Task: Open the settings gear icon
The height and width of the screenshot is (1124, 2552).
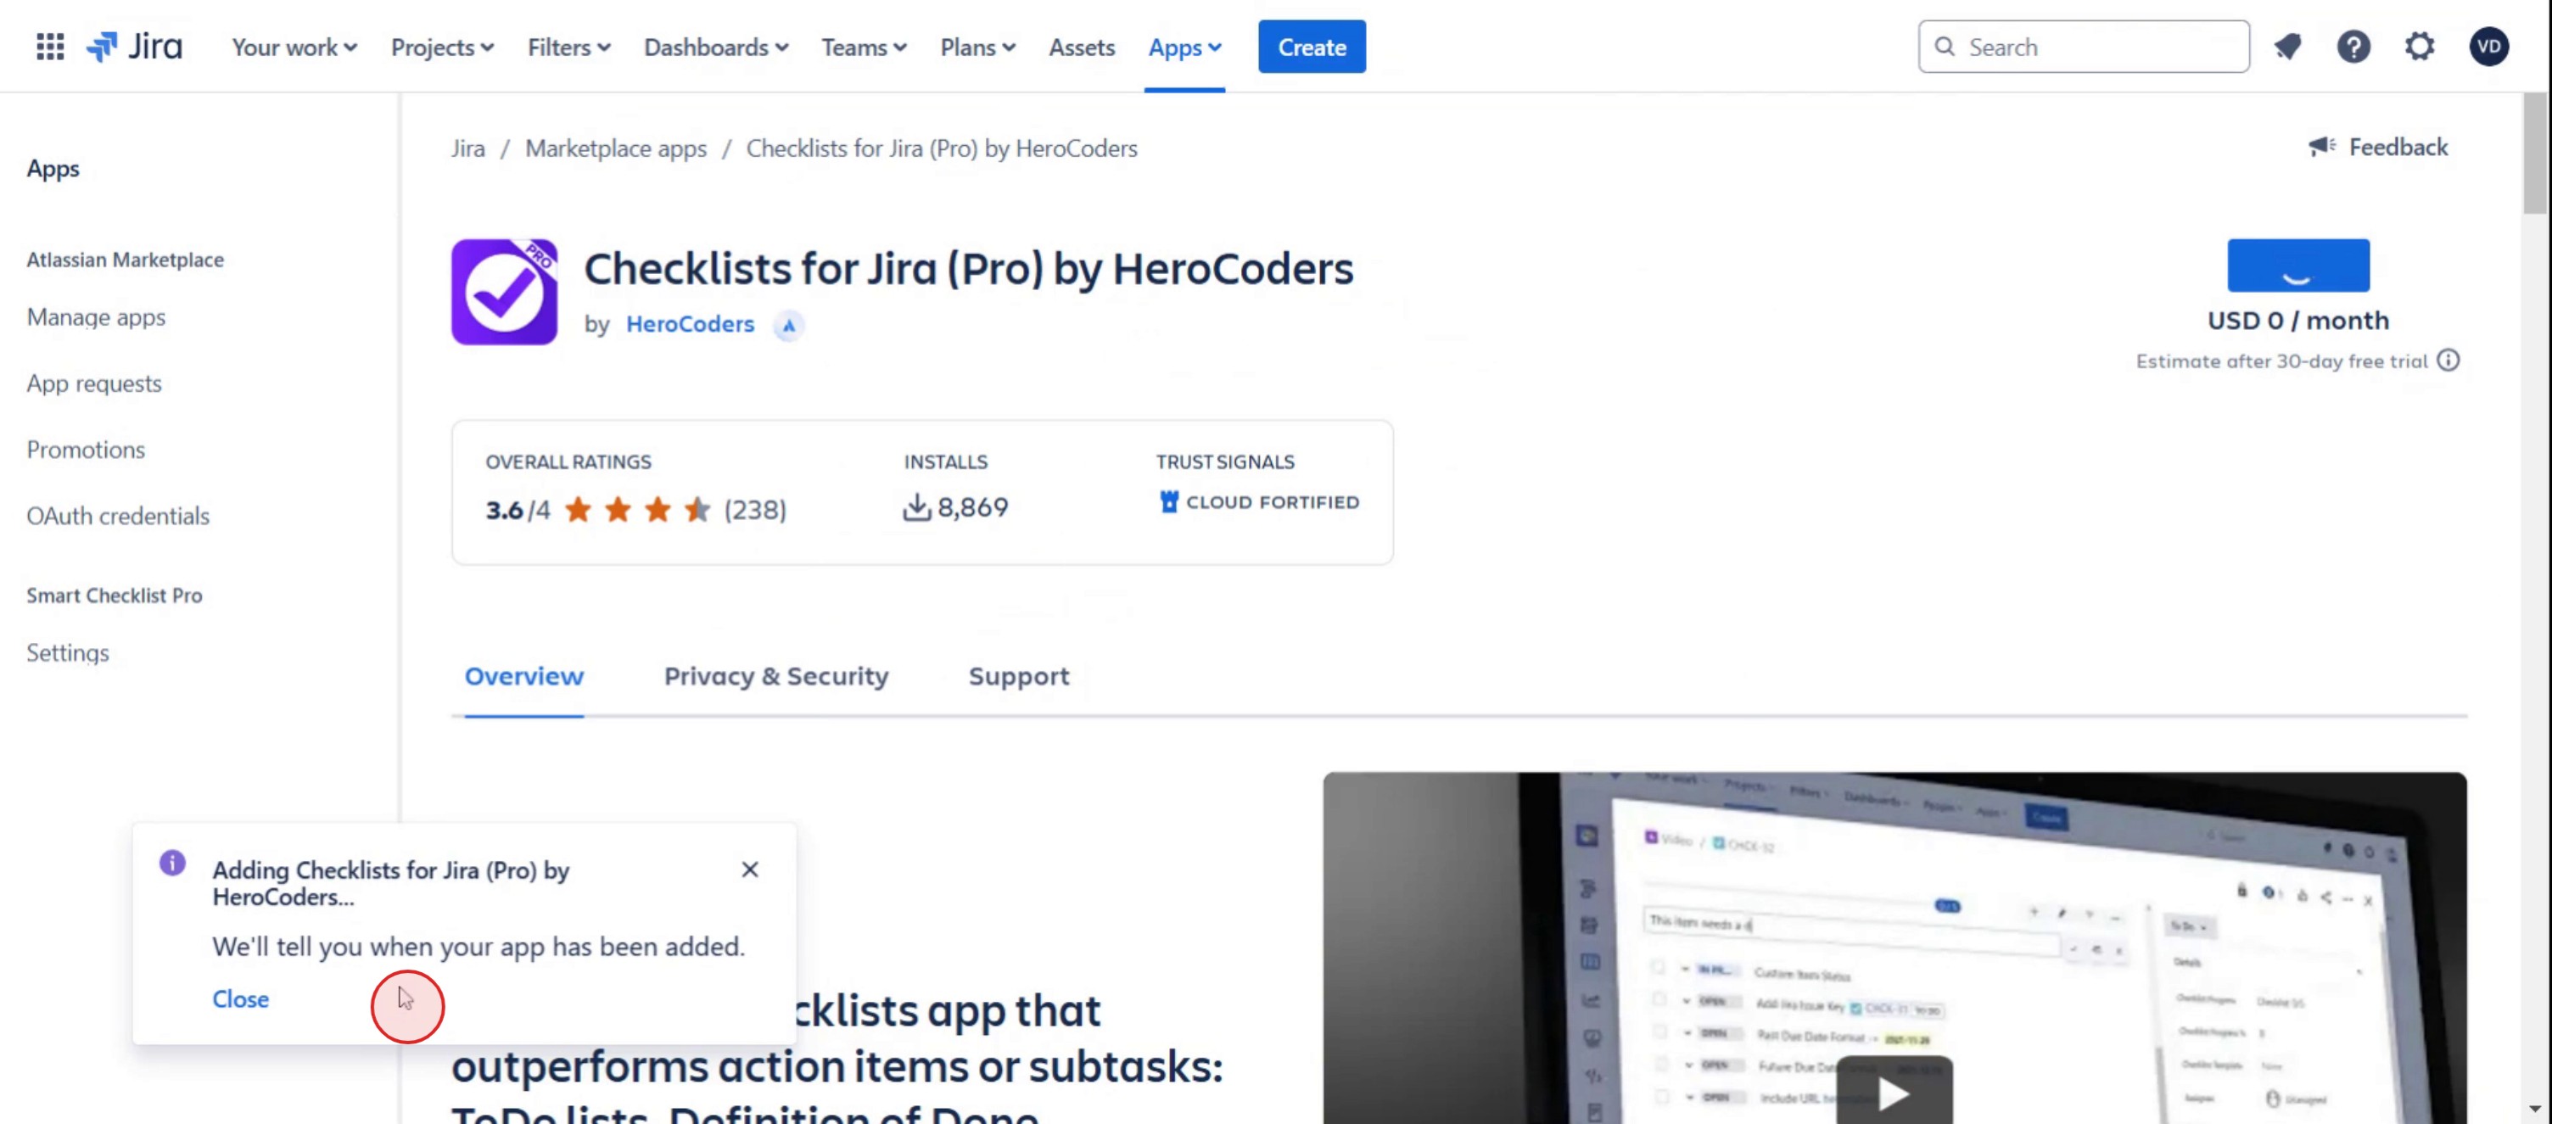Action: (x=2420, y=47)
